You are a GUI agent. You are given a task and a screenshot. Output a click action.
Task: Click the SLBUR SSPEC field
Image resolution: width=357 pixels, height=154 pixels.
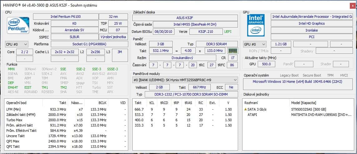click(75, 37)
